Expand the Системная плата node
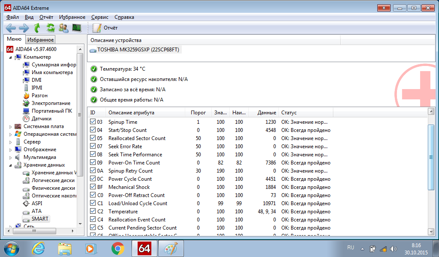439x257 pixels. pyautogui.click(x=11, y=127)
